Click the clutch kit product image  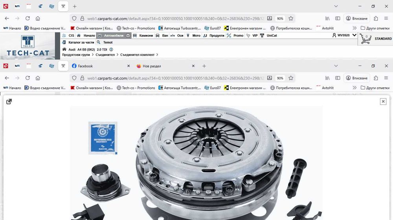point(196,163)
